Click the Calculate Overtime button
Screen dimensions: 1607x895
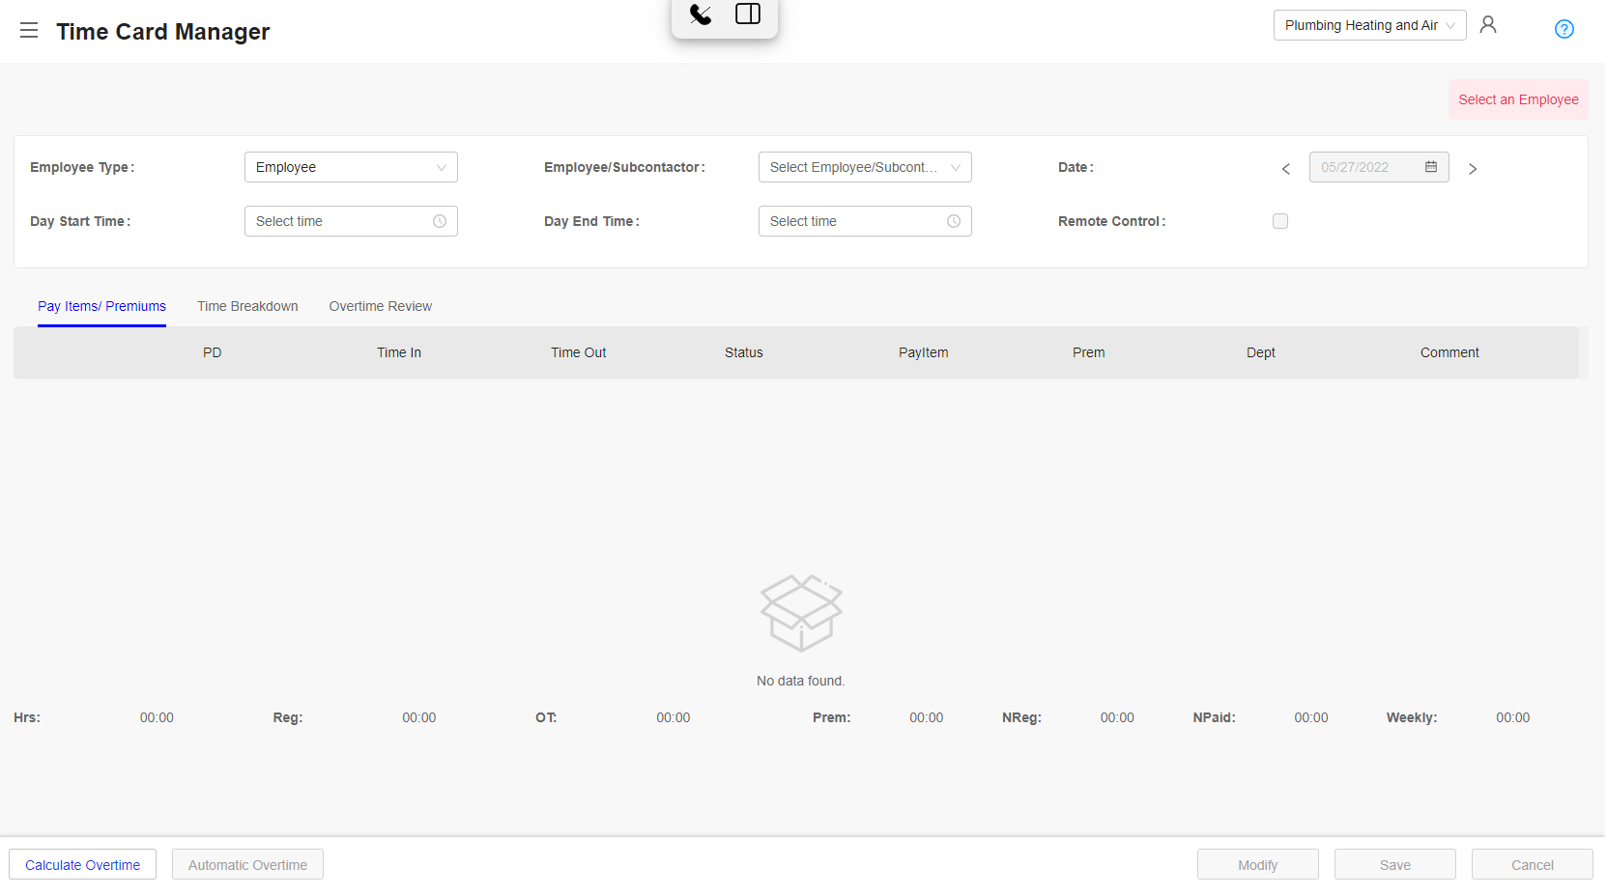[82, 865]
